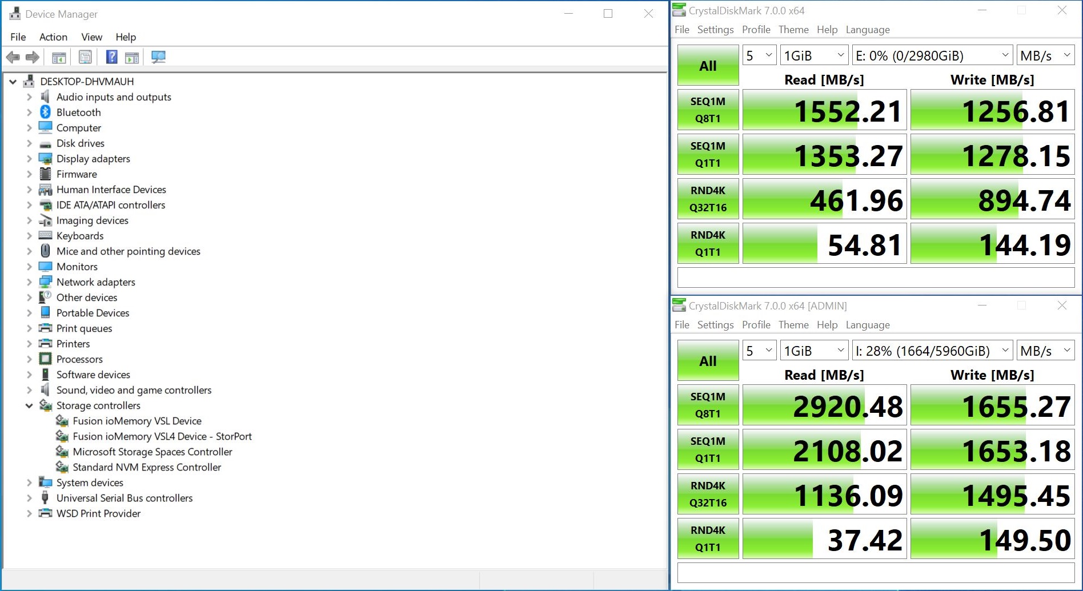1083x591 pixels.
Task: Expand the Network adapters category
Action: [29, 282]
